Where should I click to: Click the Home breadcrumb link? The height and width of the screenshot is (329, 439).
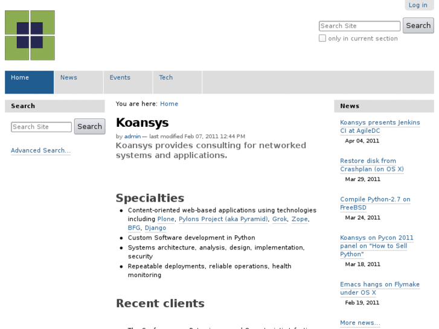[x=169, y=104]
